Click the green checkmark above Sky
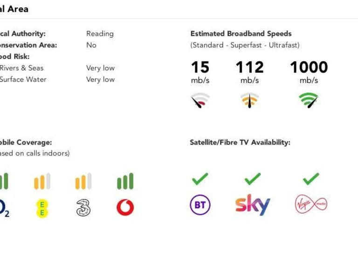Image resolution: width=358 pixels, height=269 pixels. (x=253, y=179)
